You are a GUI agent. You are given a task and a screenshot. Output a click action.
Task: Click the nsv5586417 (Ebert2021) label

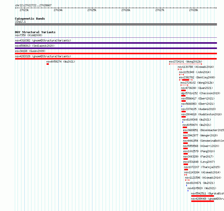point(198,98)
